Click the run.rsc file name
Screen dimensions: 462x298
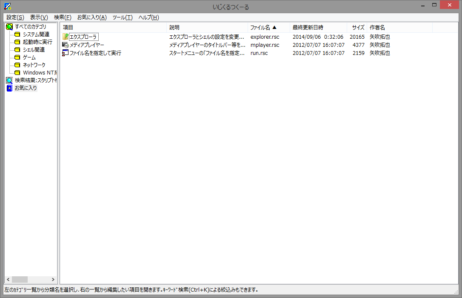point(259,53)
